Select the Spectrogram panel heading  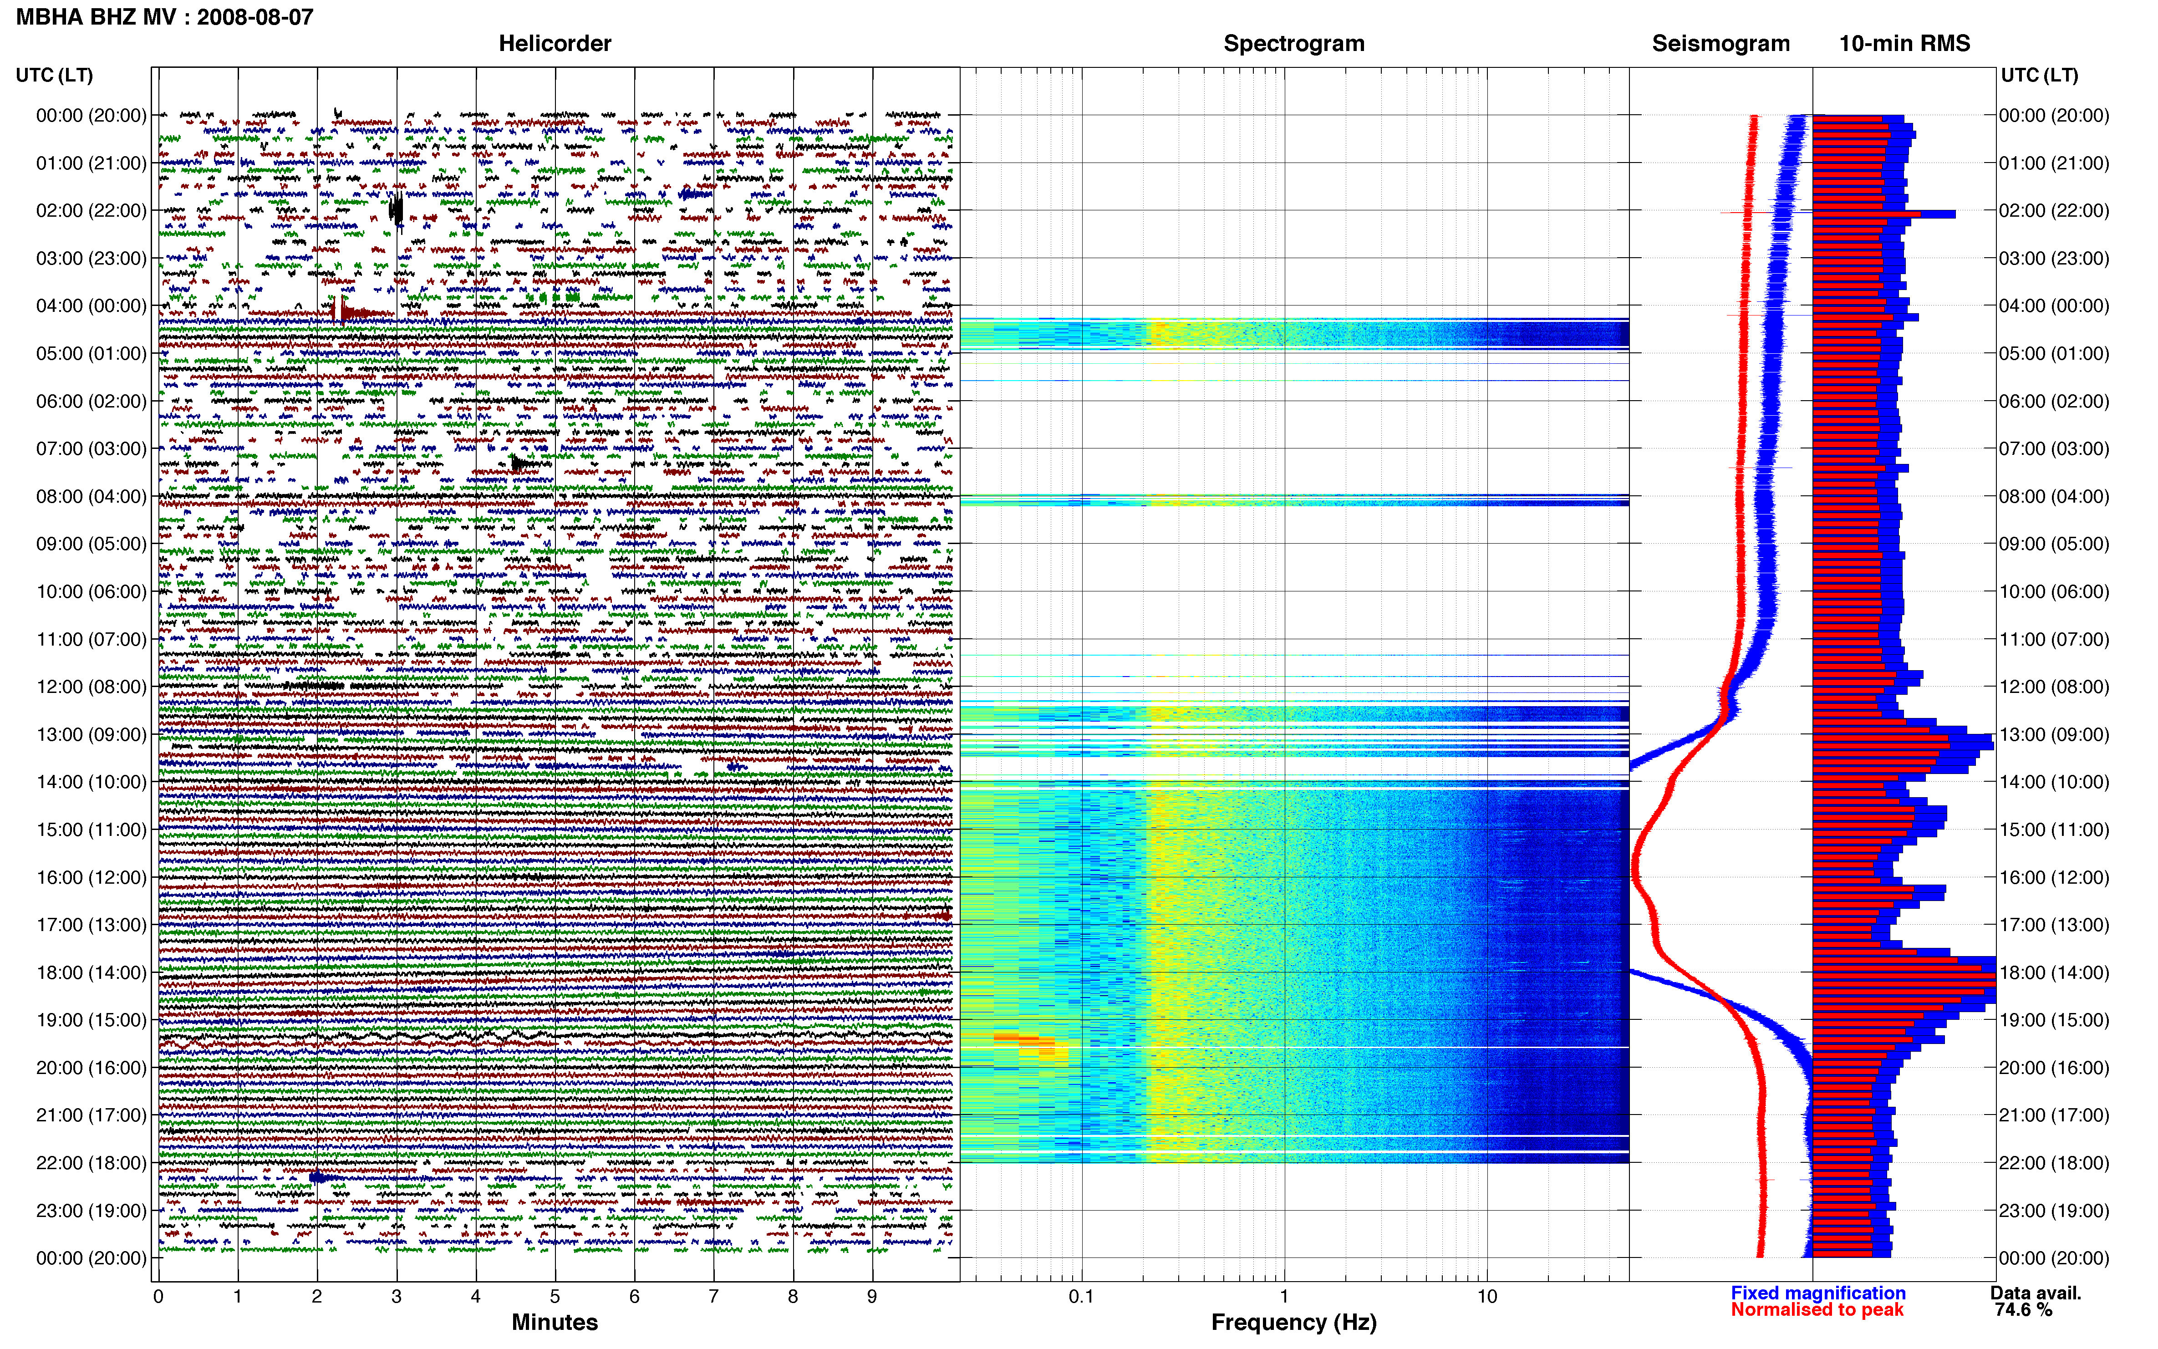tap(1293, 43)
